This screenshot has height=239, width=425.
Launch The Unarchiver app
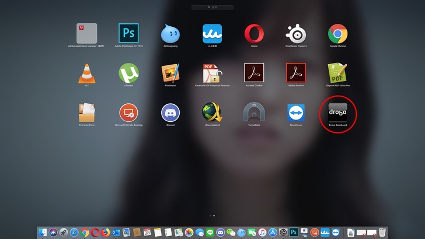click(x=87, y=113)
